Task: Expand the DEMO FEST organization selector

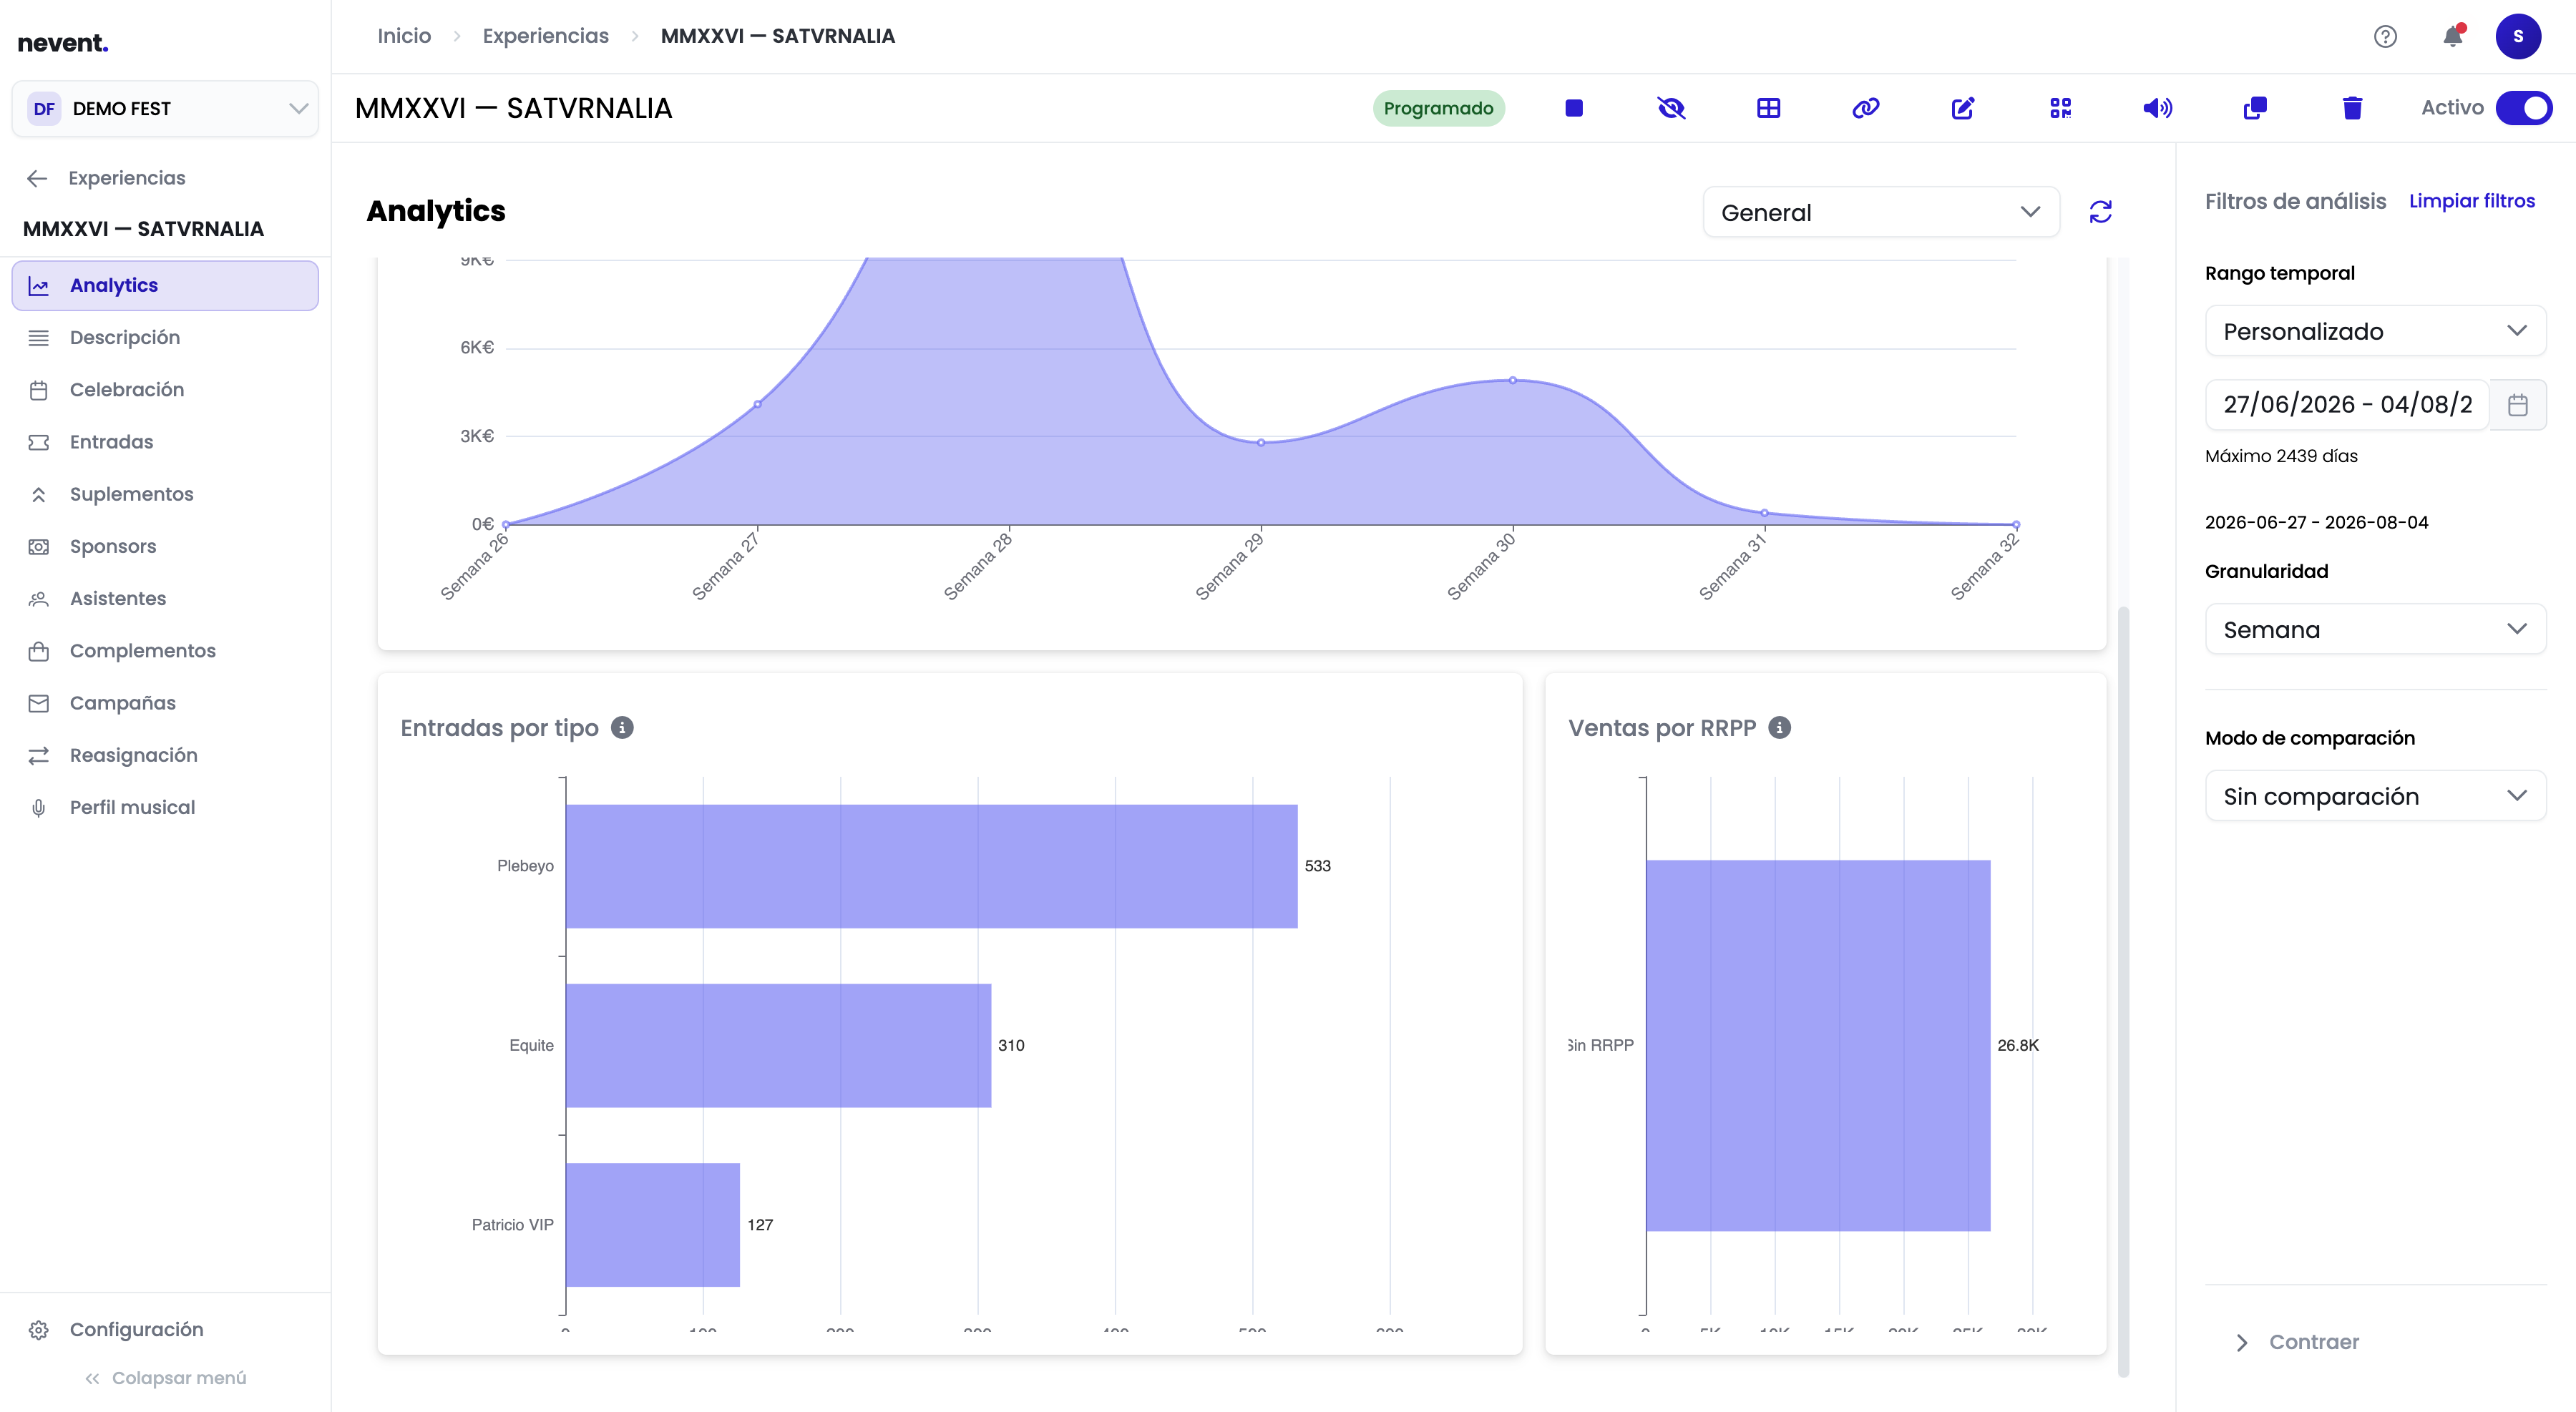Action: (165, 108)
